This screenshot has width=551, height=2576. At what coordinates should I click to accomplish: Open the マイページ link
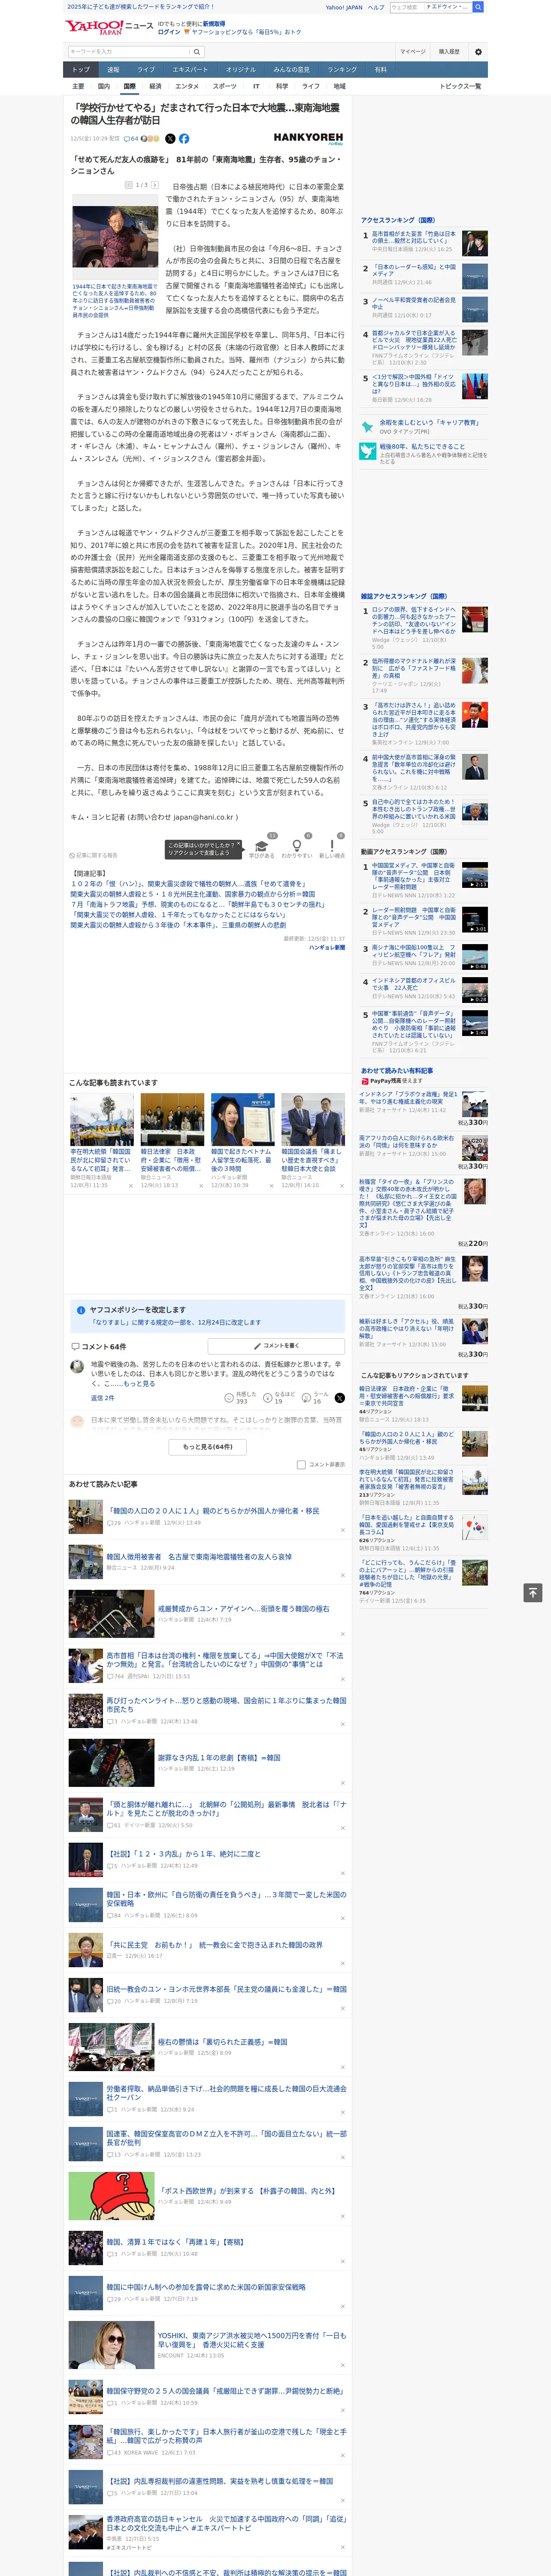[413, 51]
